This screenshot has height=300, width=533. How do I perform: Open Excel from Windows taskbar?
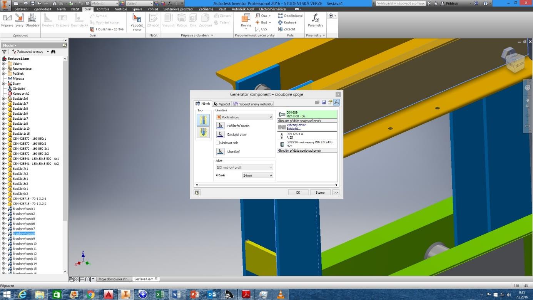160,294
